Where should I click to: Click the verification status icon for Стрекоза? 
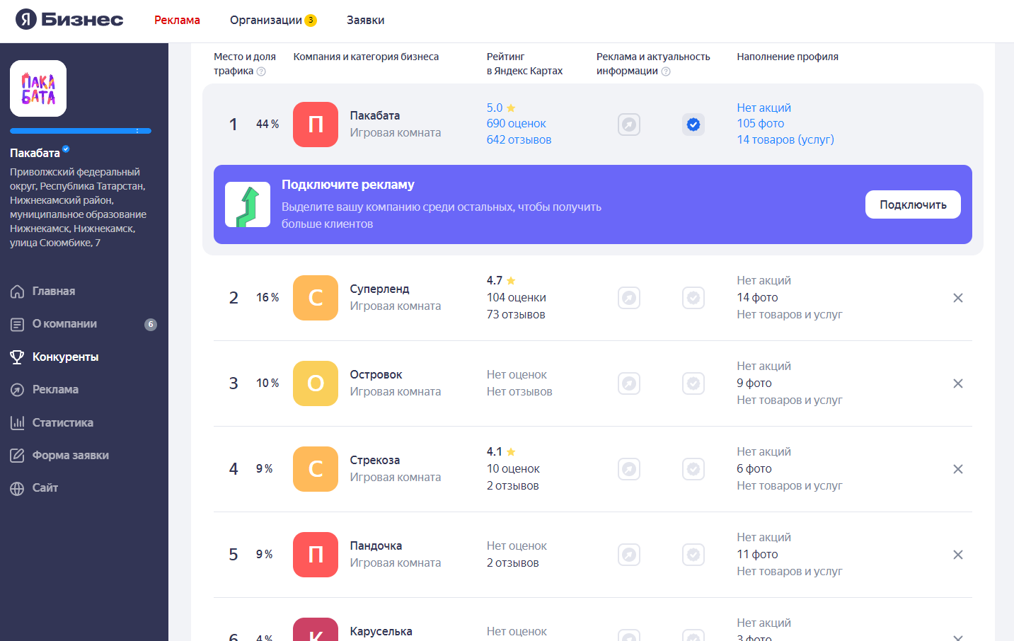click(x=693, y=469)
